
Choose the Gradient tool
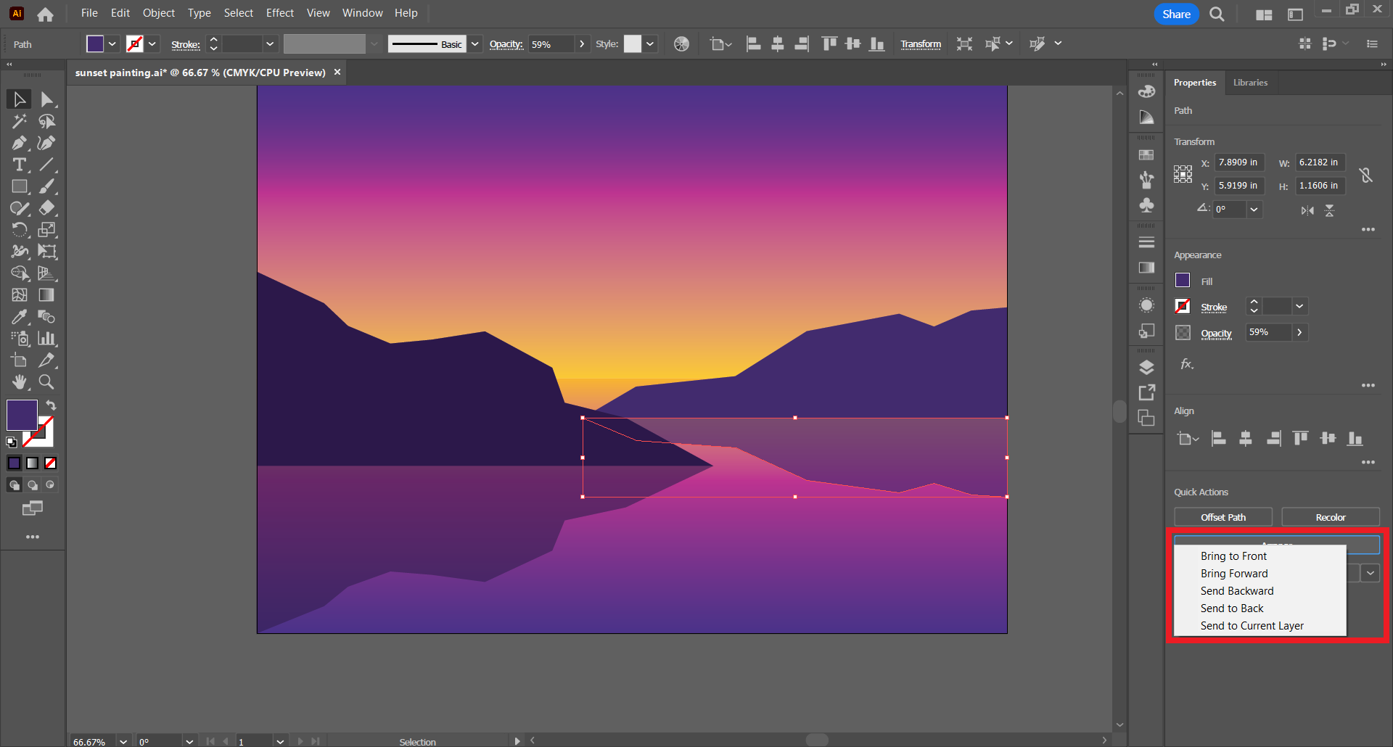[47, 295]
